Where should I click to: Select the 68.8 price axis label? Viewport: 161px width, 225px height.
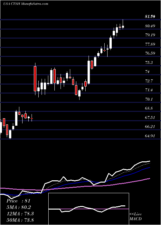click(149, 108)
